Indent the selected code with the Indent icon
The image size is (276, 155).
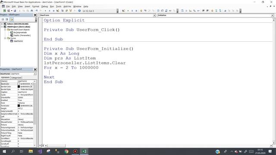pyautogui.click(x=203, y=11)
